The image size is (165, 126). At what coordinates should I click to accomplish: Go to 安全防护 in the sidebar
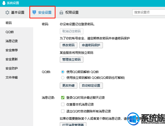point(16,68)
